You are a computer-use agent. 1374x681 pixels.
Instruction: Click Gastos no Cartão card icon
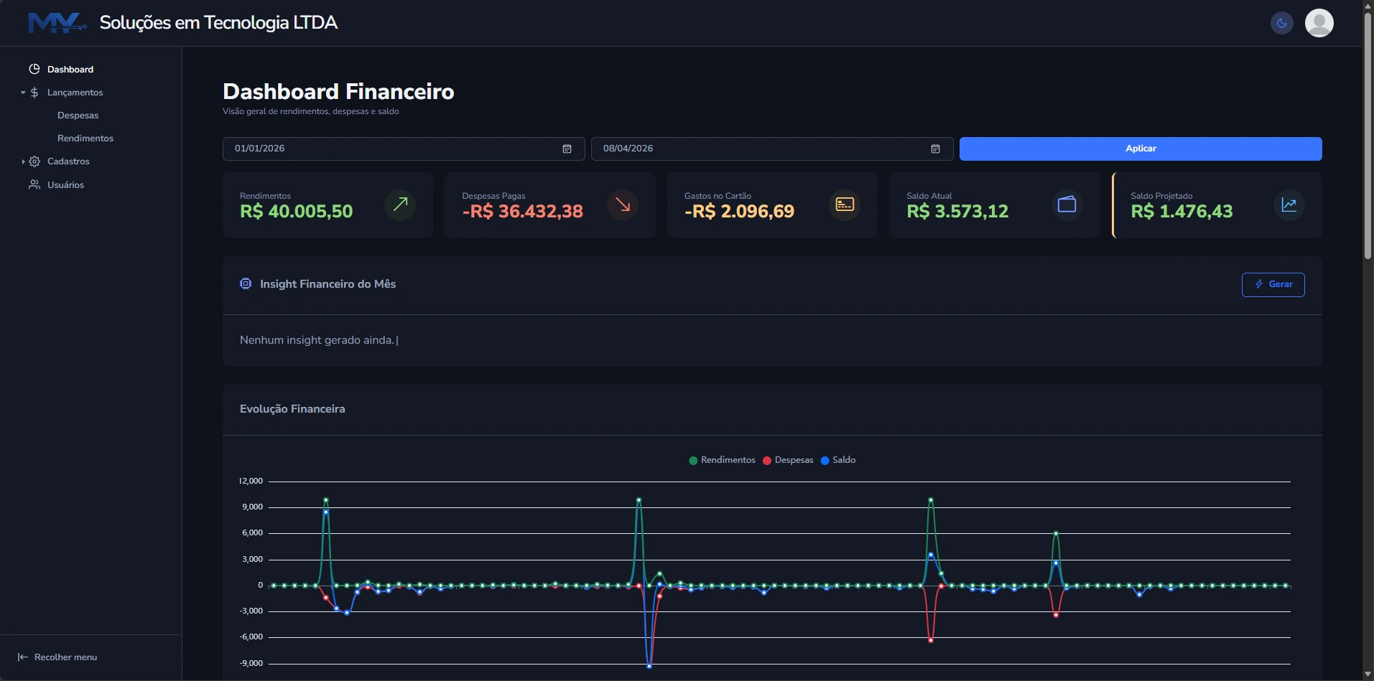[x=845, y=205]
